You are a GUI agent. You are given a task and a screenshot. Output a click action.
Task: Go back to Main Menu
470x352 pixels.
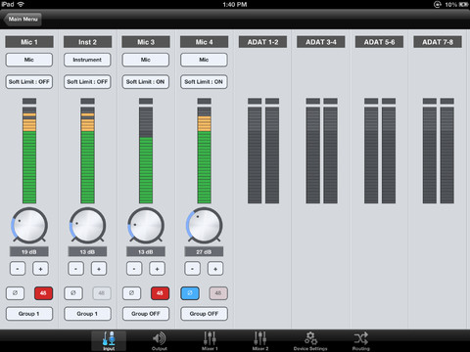23,20
